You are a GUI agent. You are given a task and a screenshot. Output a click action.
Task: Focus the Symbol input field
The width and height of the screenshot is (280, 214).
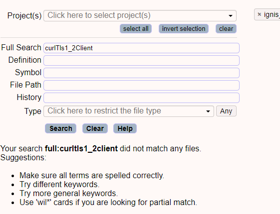click(141, 73)
